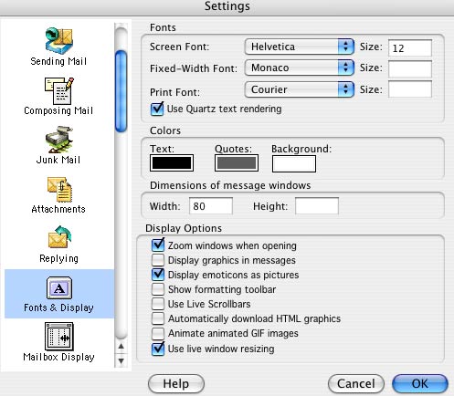Click the sidebar scroll down arrow
454x396 pixels.
tap(121, 361)
